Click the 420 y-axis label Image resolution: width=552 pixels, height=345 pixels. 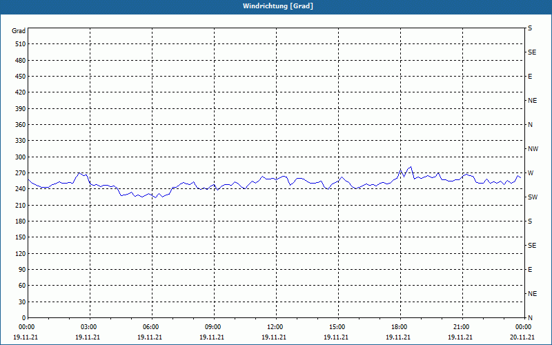21,92
